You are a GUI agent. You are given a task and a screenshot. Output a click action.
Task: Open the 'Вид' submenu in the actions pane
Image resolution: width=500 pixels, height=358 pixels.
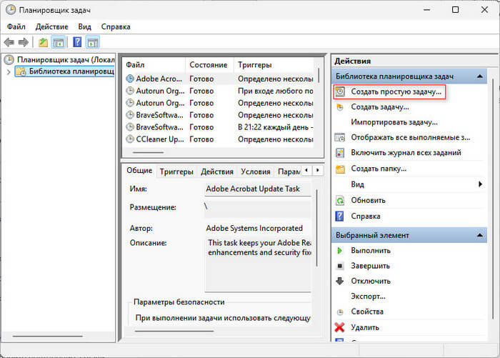tap(357, 184)
